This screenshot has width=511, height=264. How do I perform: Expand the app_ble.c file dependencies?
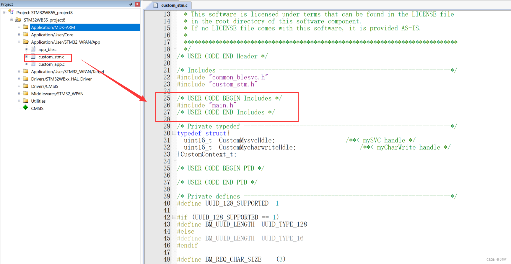coord(26,49)
